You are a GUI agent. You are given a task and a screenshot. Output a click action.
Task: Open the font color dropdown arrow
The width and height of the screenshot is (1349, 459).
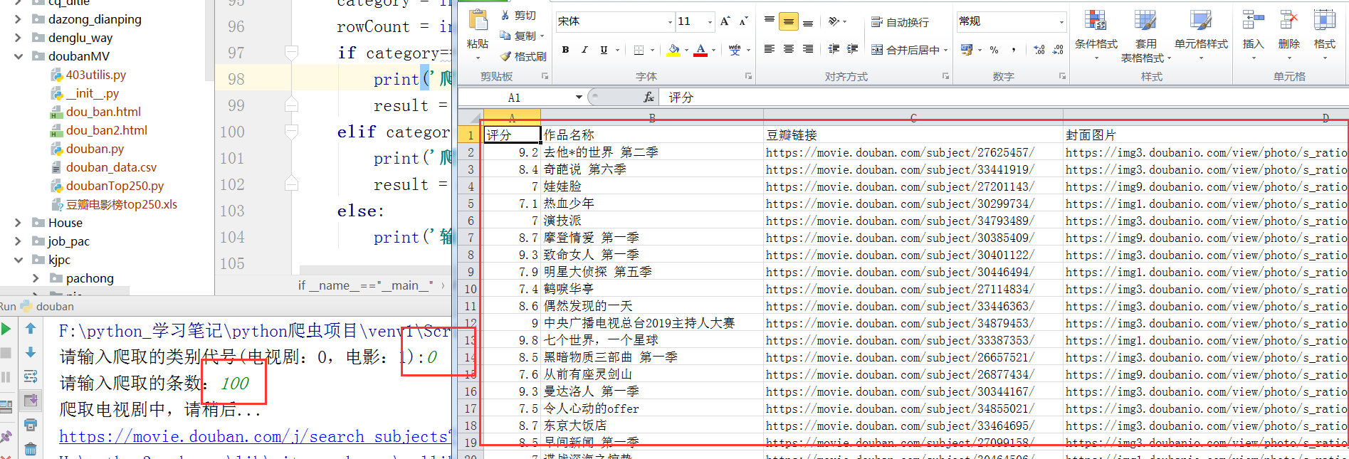(x=713, y=51)
